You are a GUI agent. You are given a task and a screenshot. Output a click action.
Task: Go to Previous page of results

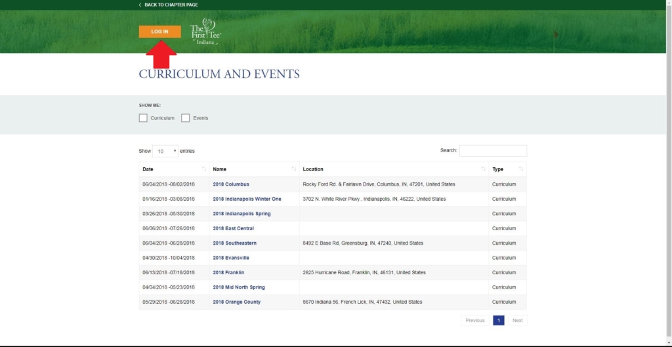point(474,320)
